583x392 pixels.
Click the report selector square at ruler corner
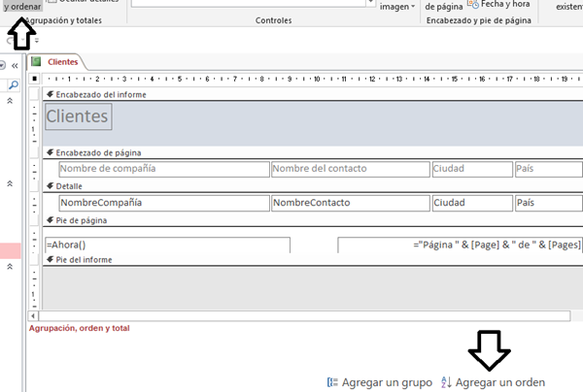[x=34, y=79]
